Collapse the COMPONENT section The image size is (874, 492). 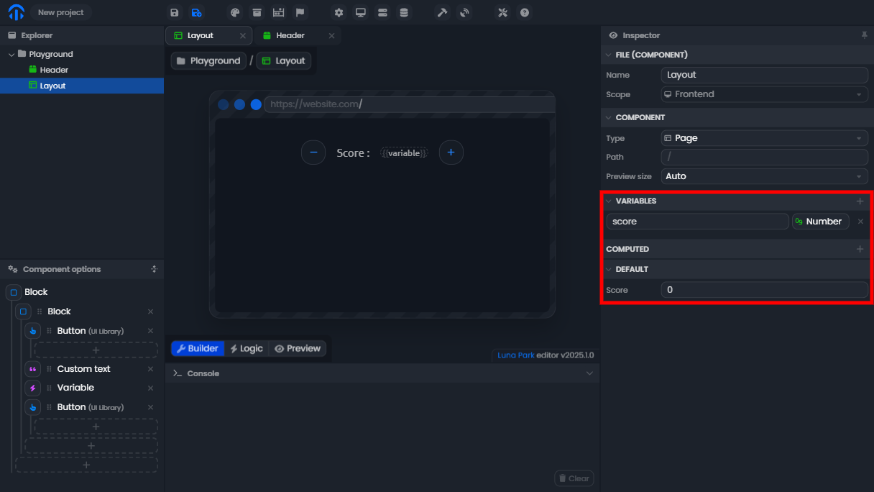pyautogui.click(x=608, y=117)
